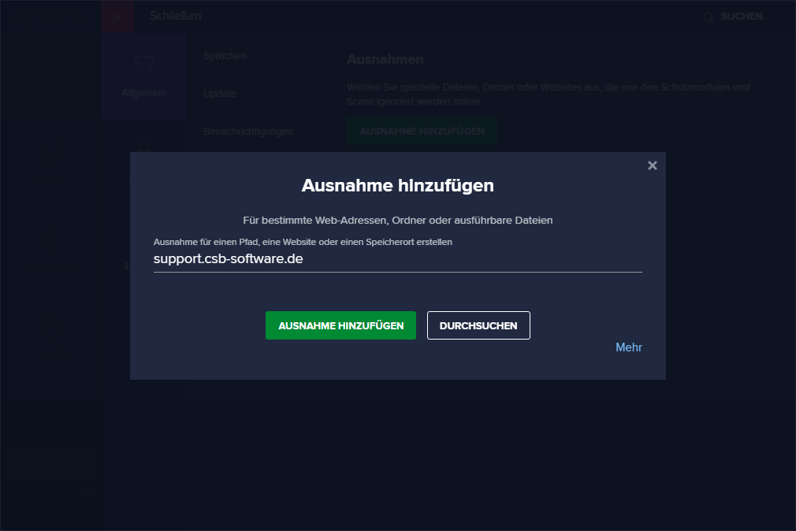Image resolution: width=796 pixels, height=531 pixels.
Task: Click the description 'Wählen Sie spezielle Dateien…' behind the dialog
Action: [549, 95]
